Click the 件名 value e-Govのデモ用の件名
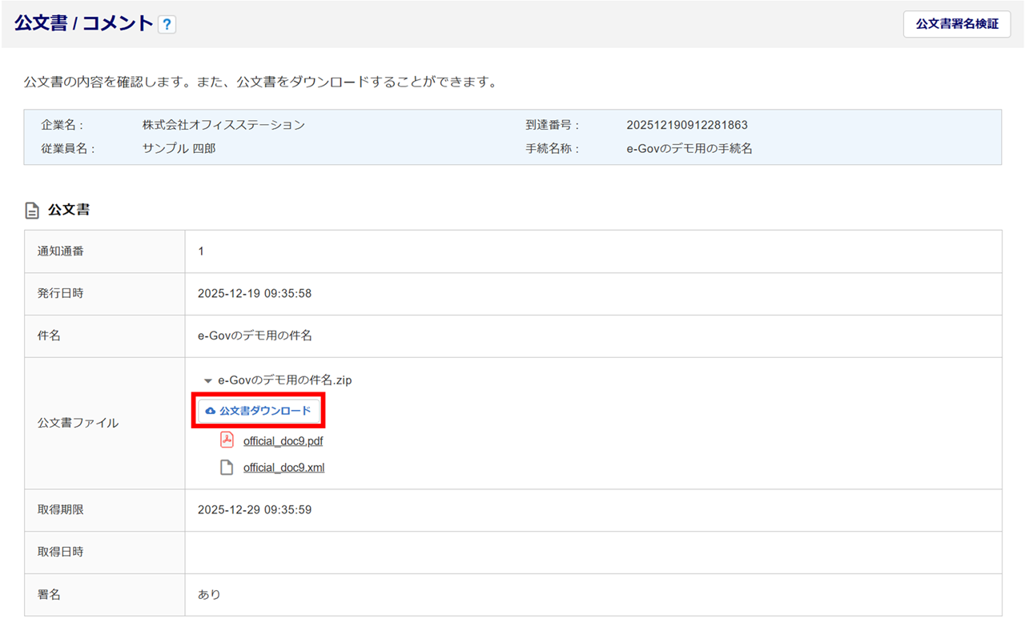Image resolution: width=1025 pixels, height=623 pixels. [255, 336]
